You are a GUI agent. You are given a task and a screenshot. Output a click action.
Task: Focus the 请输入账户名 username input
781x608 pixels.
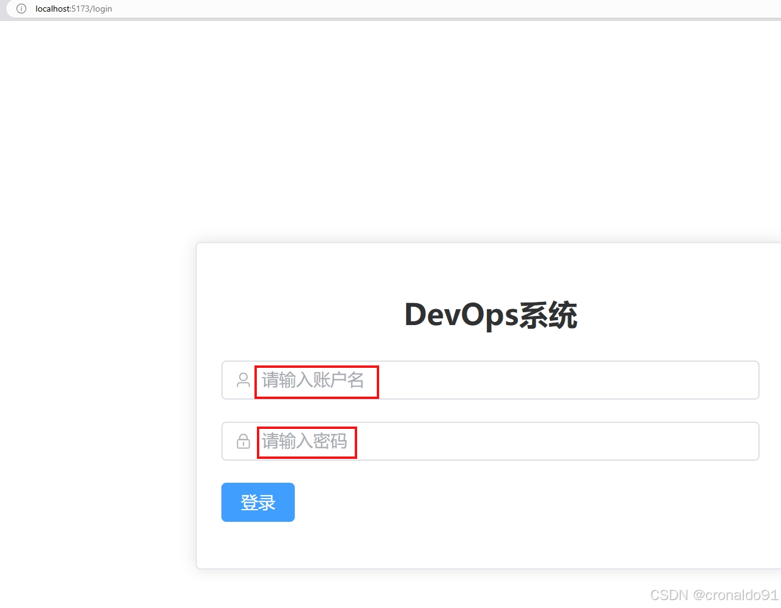pyautogui.click(x=490, y=380)
